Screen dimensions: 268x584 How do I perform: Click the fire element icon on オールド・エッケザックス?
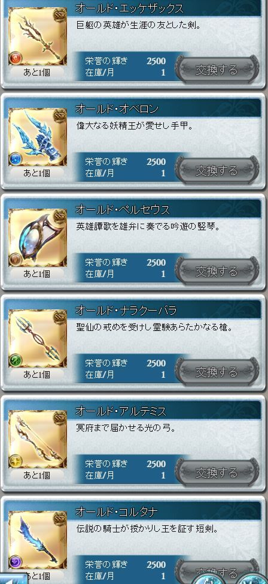pos(16,59)
